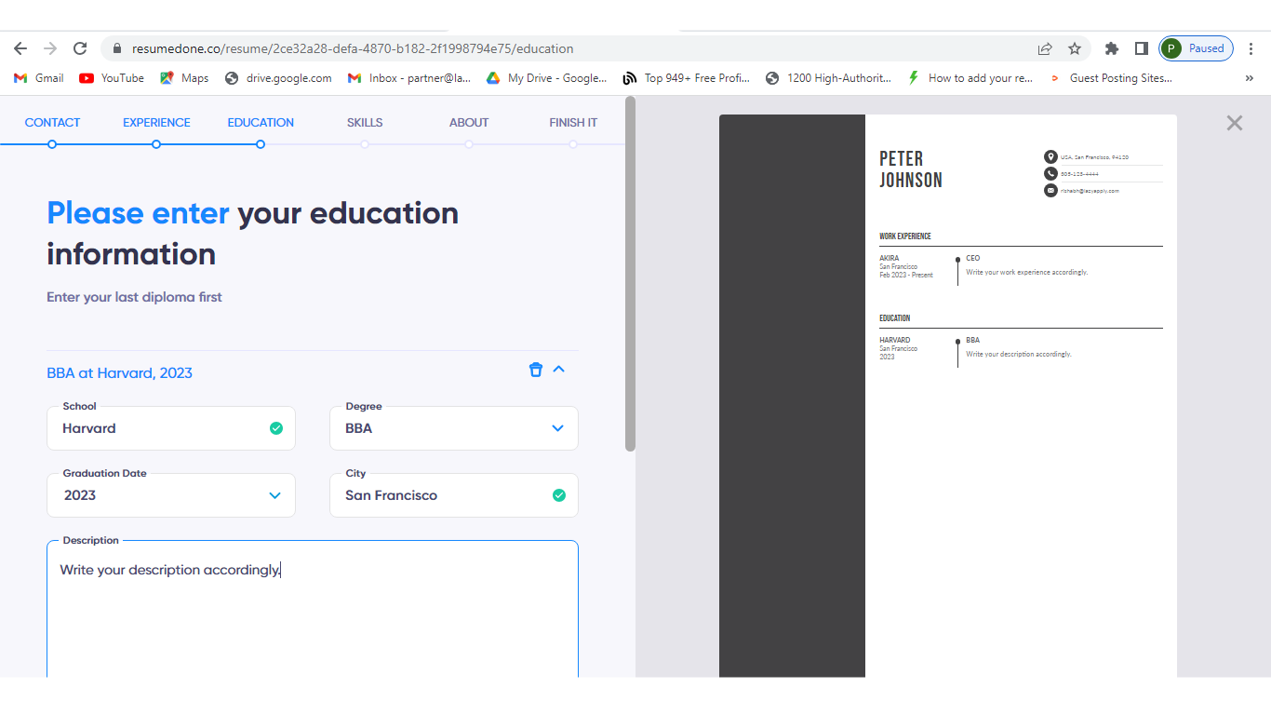Close the resume preview panel
Screen dimensions: 1271x715
click(1234, 123)
